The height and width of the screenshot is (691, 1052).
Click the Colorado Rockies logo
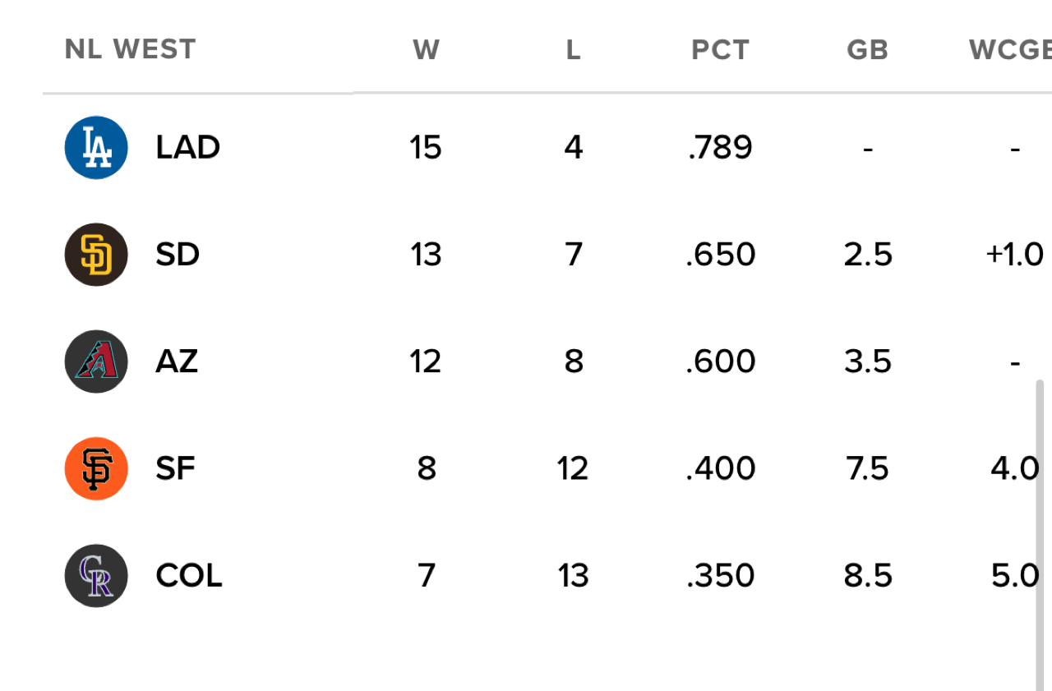tap(96, 575)
